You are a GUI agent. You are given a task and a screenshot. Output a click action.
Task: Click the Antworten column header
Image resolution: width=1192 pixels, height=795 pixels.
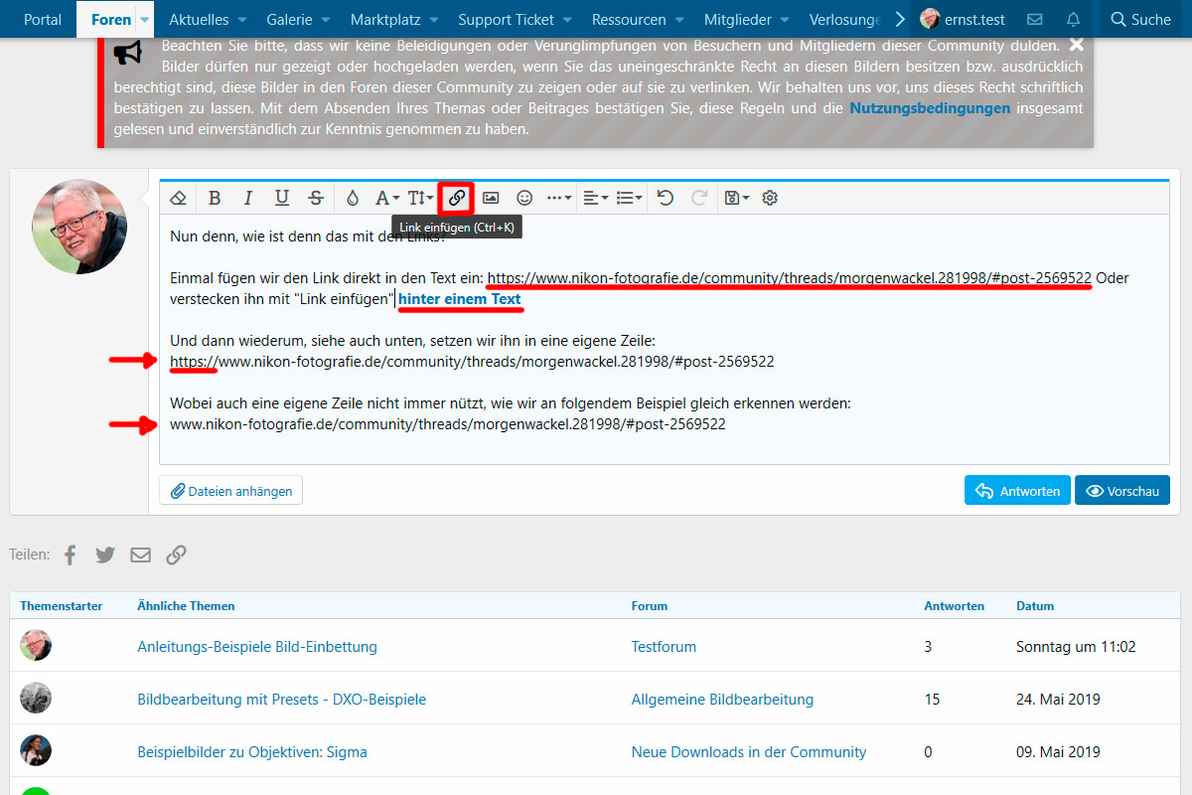click(x=955, y=605)
